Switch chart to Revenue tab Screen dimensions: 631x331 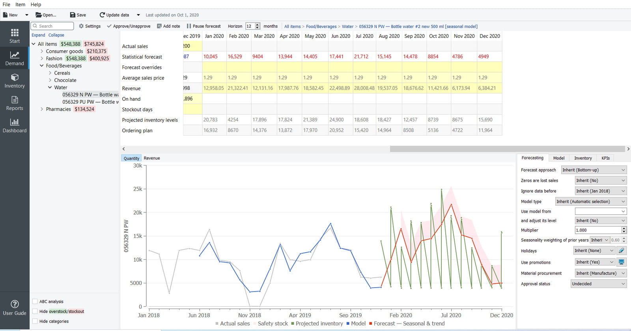point(152,158)
